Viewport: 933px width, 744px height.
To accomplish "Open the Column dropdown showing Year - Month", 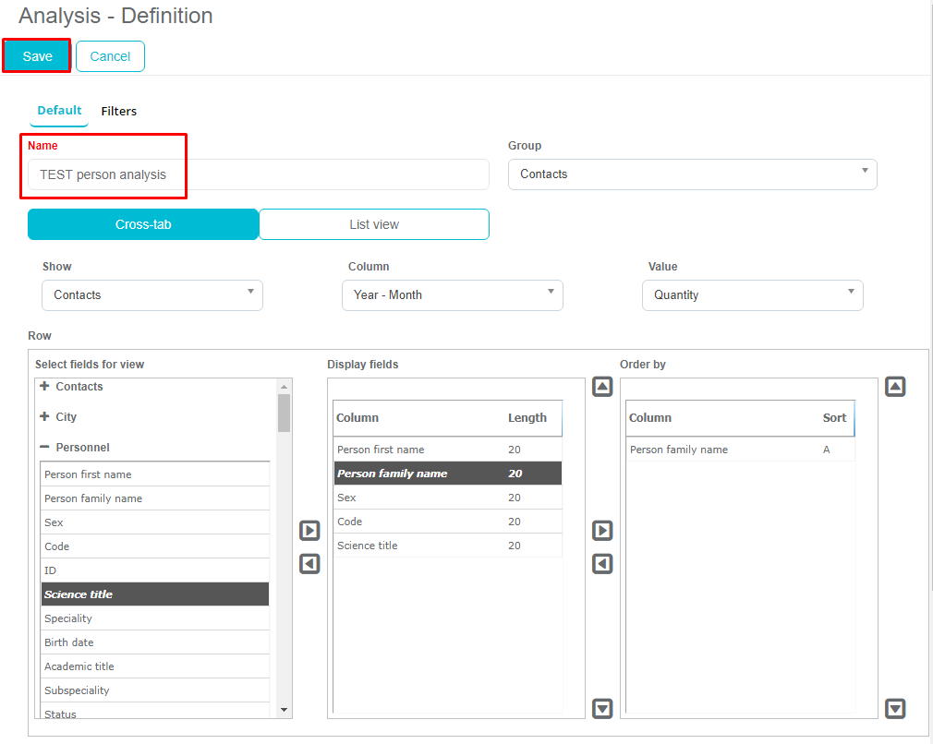I will click(452, 295).
